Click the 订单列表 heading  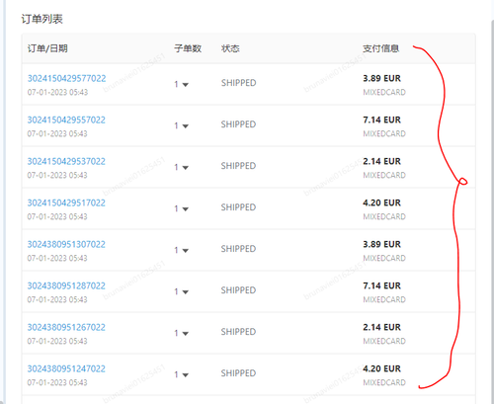[x=41, y=19]
